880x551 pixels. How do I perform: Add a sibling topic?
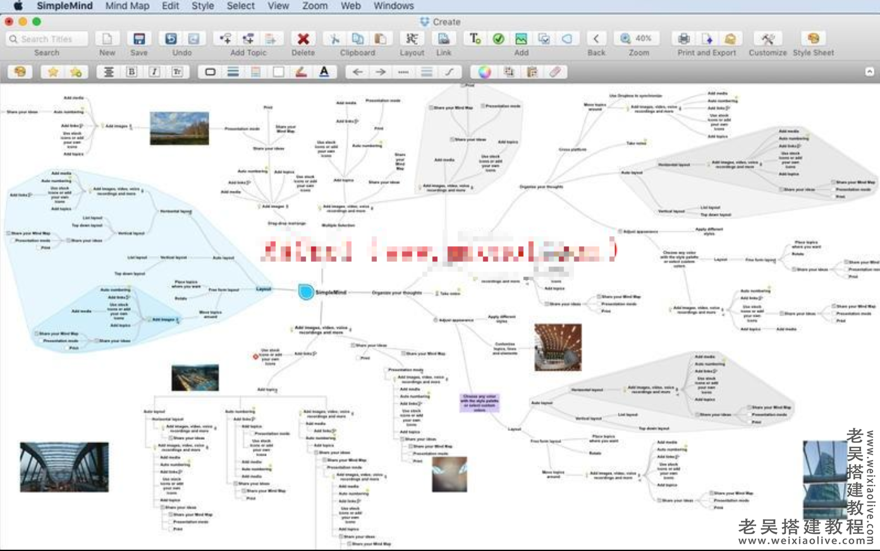[248, 39]
